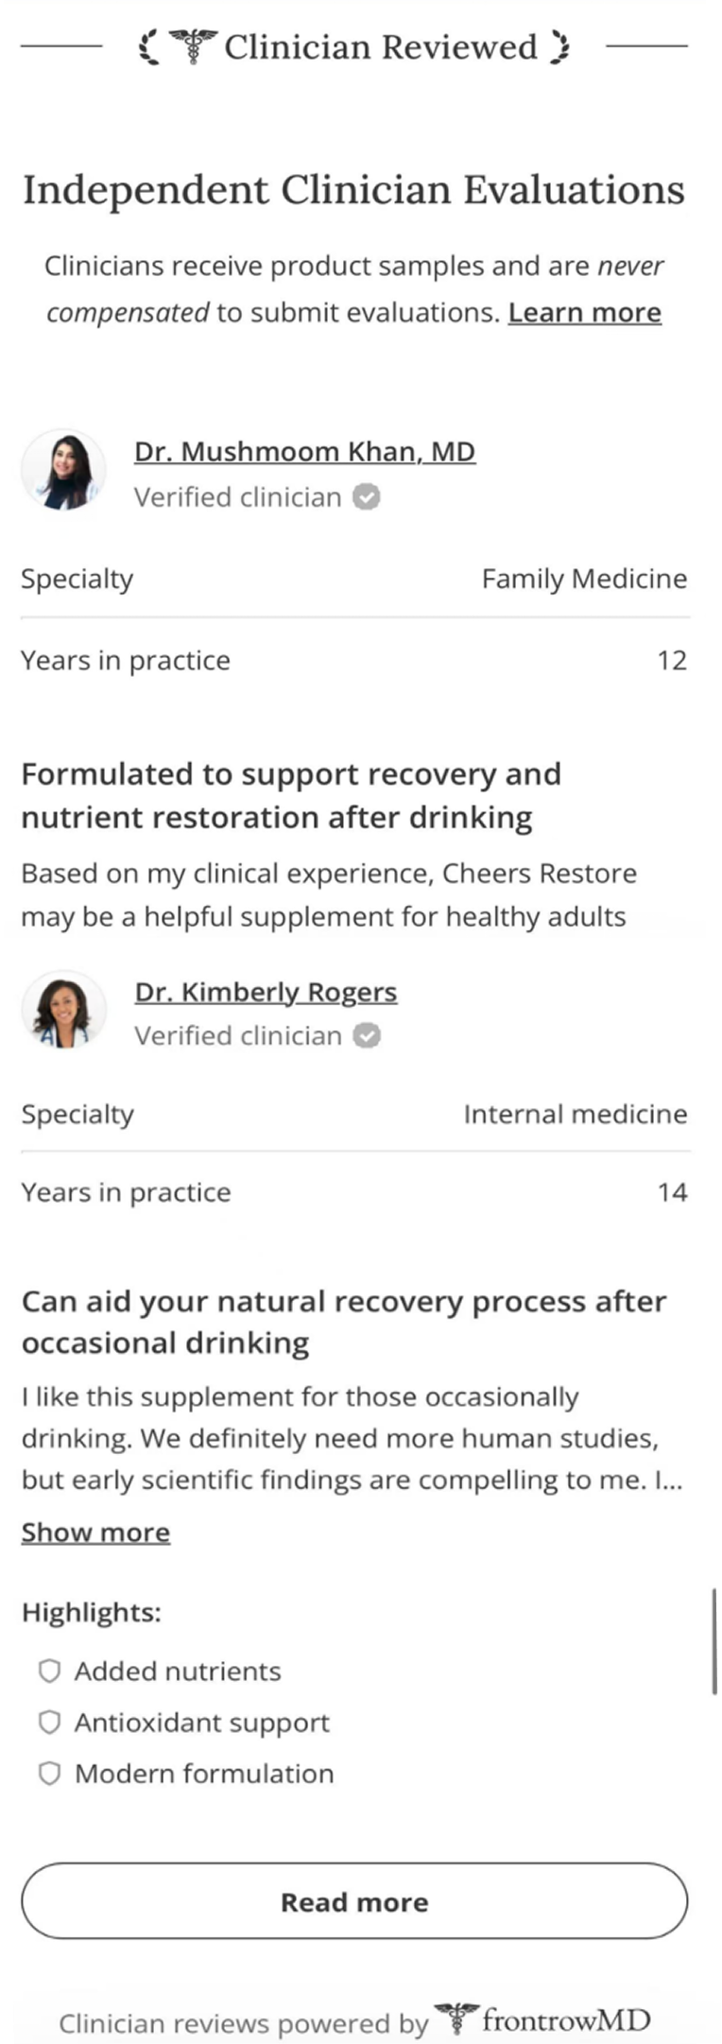Click the shield icon beside Added nutrients

pos(49,1671)
